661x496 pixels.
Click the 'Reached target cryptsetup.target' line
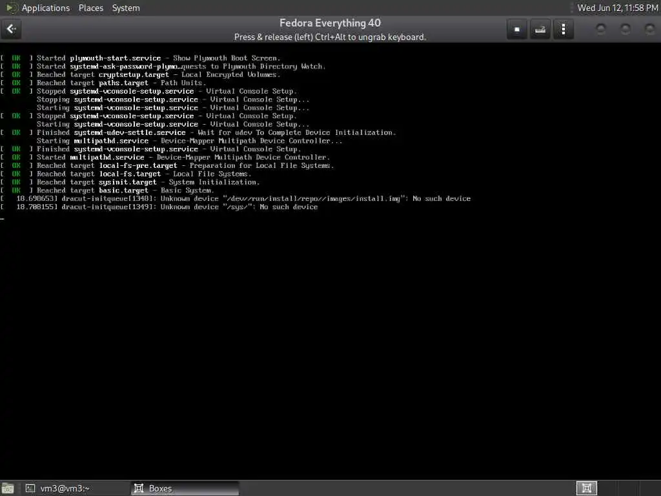tap(140, 75)
